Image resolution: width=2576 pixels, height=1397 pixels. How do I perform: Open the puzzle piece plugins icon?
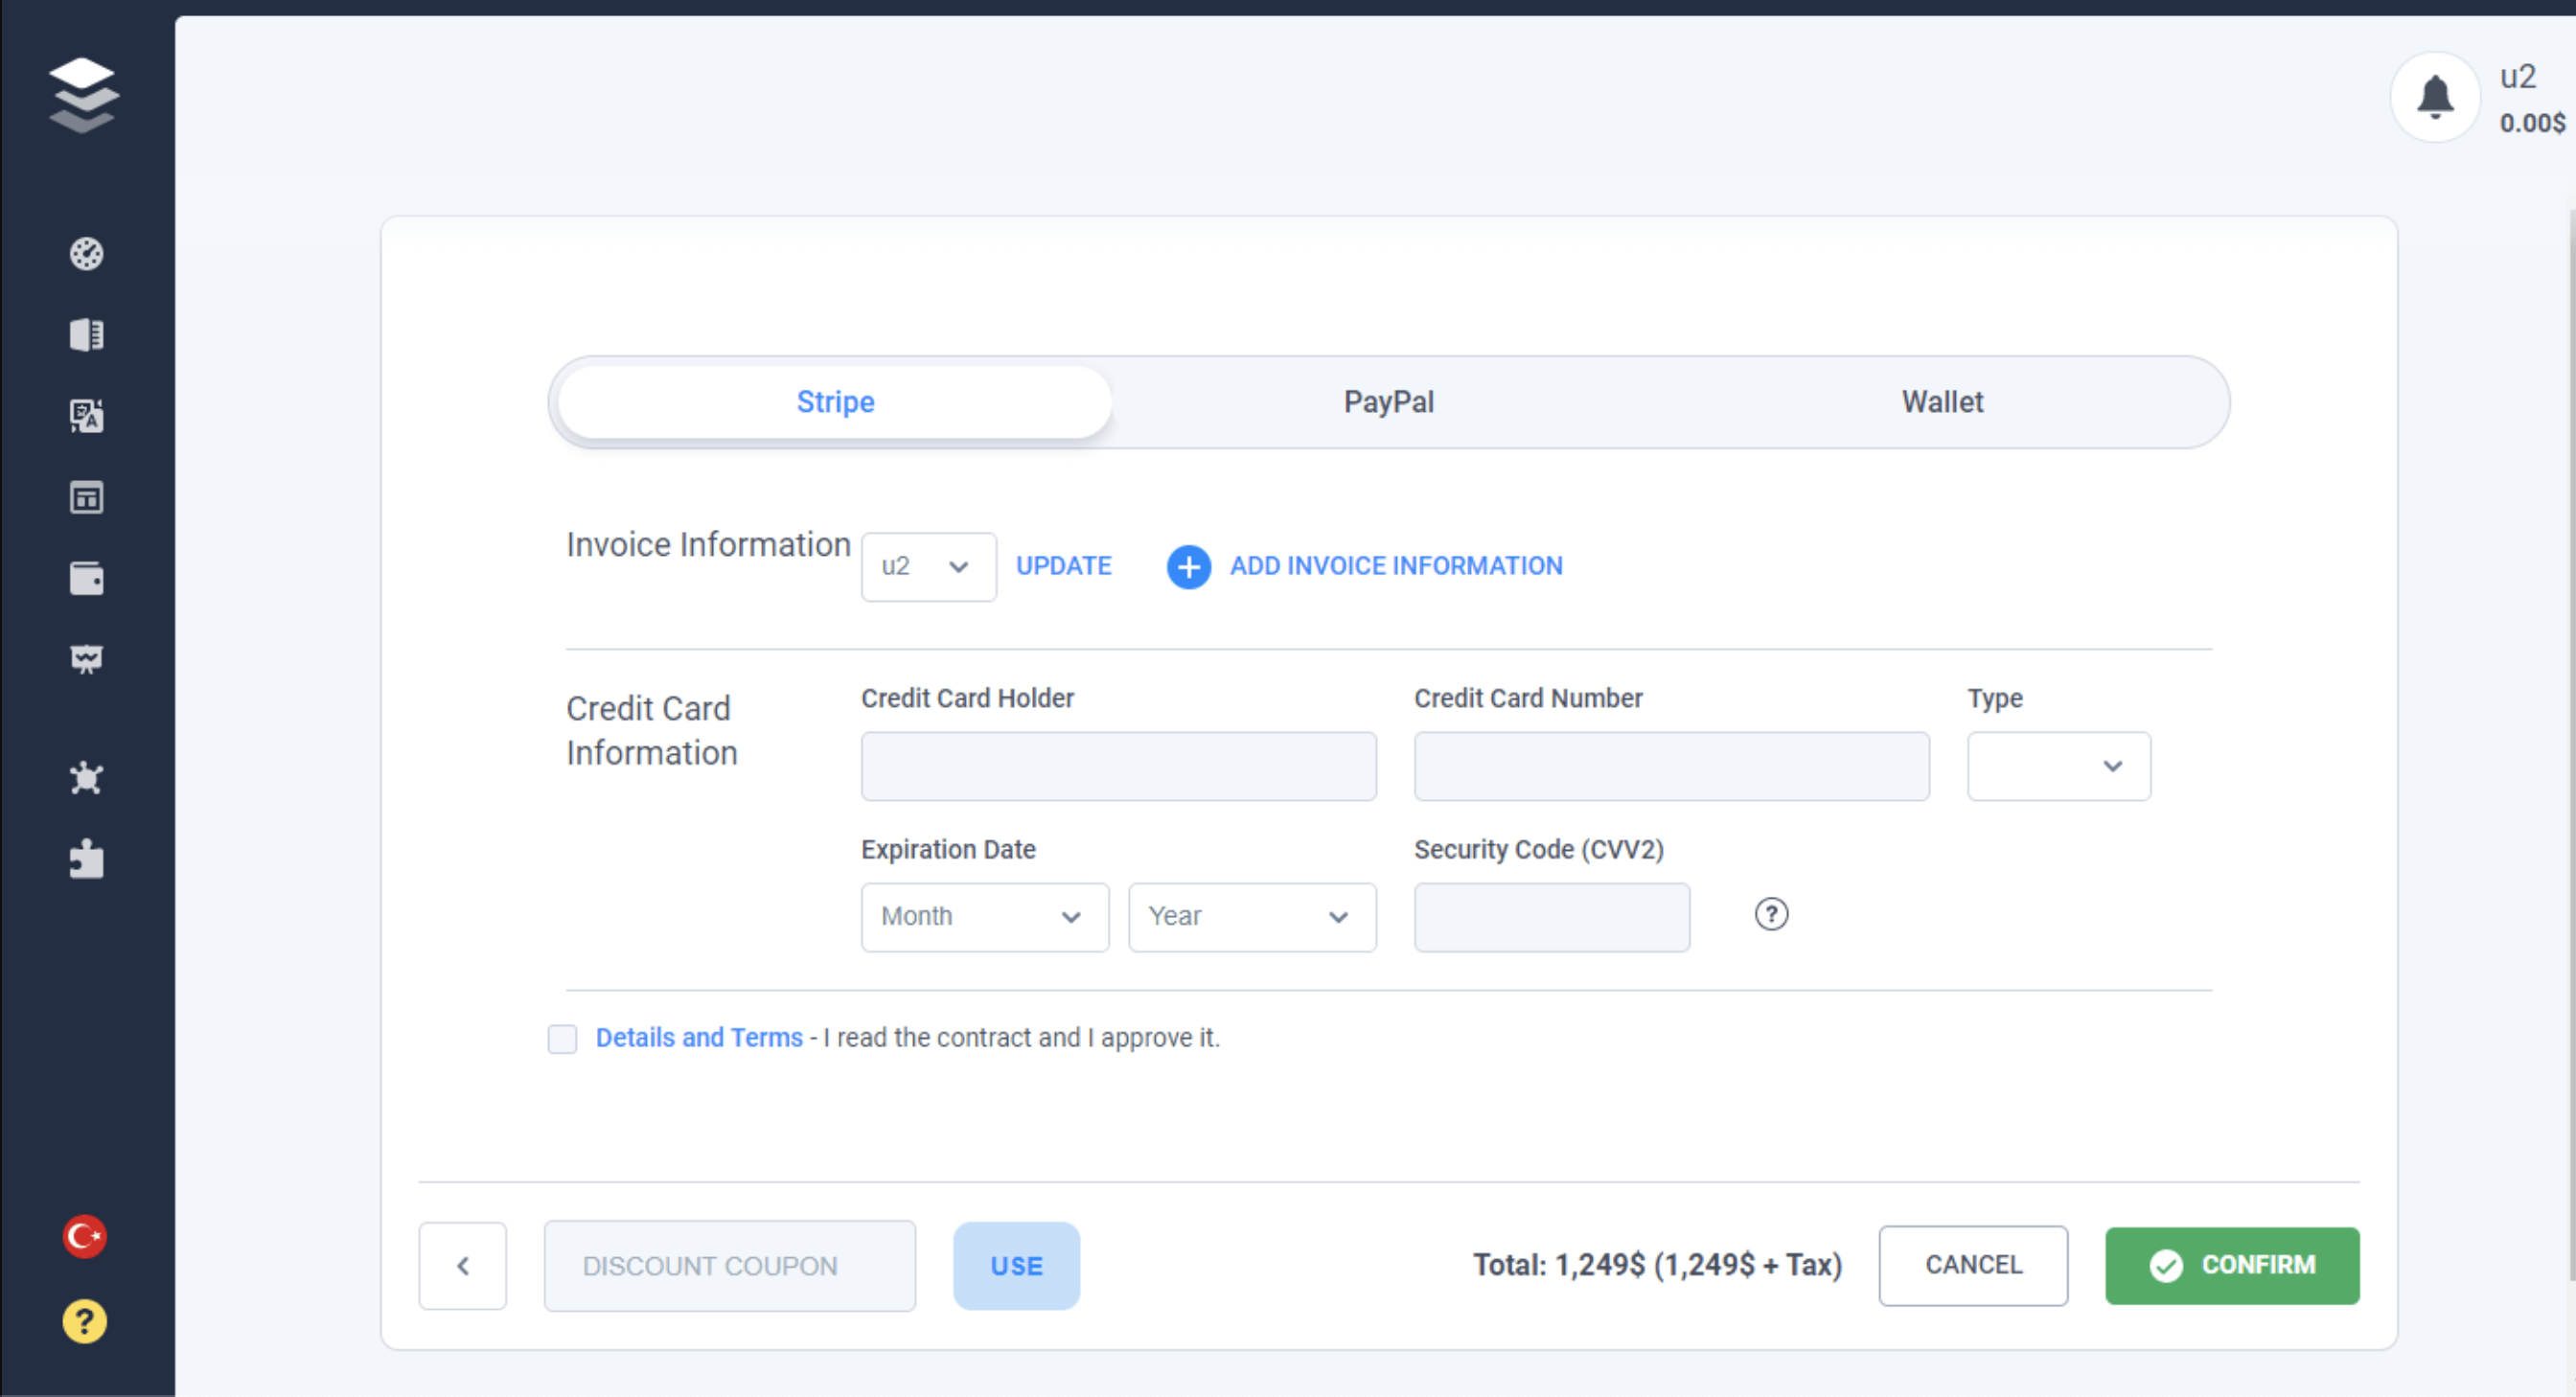tap(86, 859)
